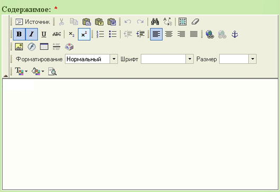
Task: Justify the text block
Action: [x=194, y=34]
